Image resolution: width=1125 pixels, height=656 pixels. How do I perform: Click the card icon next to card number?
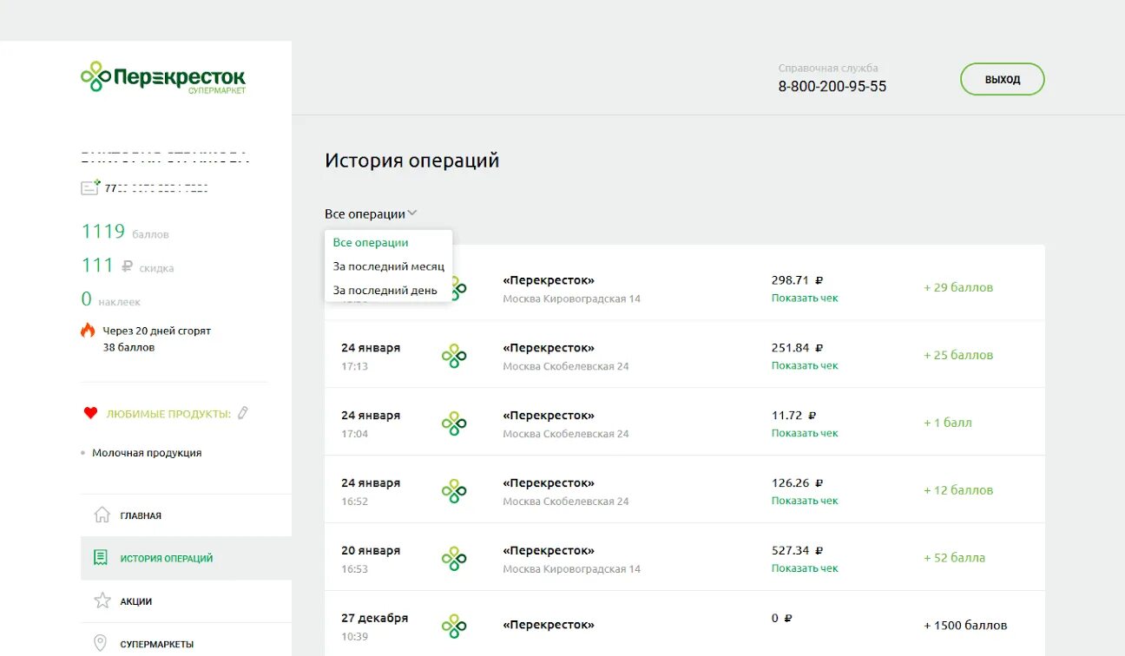[90, 187]
